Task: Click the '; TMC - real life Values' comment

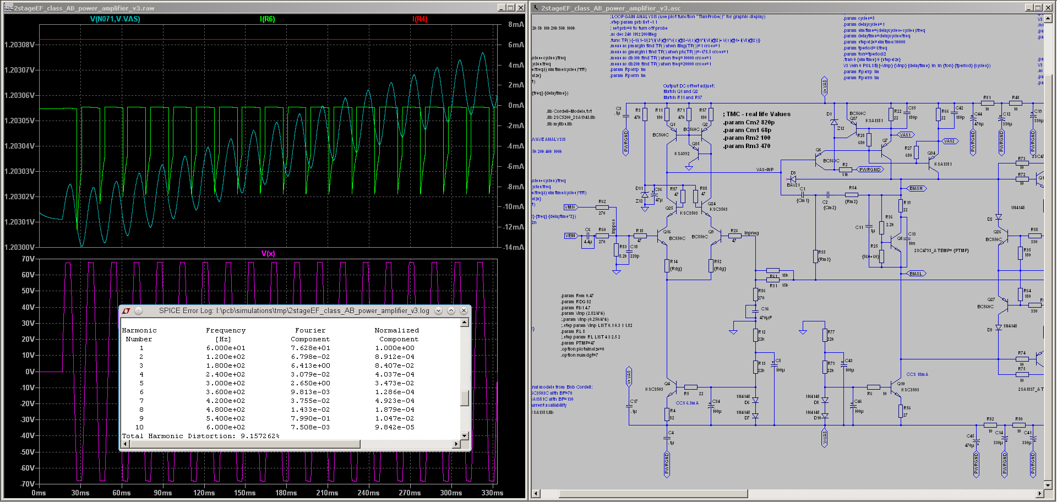Action: click(756, 114)
